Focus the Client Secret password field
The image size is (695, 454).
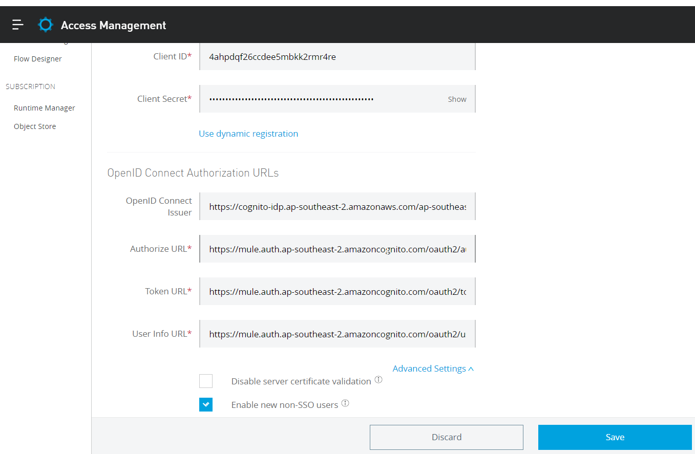pyautogui.click(x=323, y=99)
